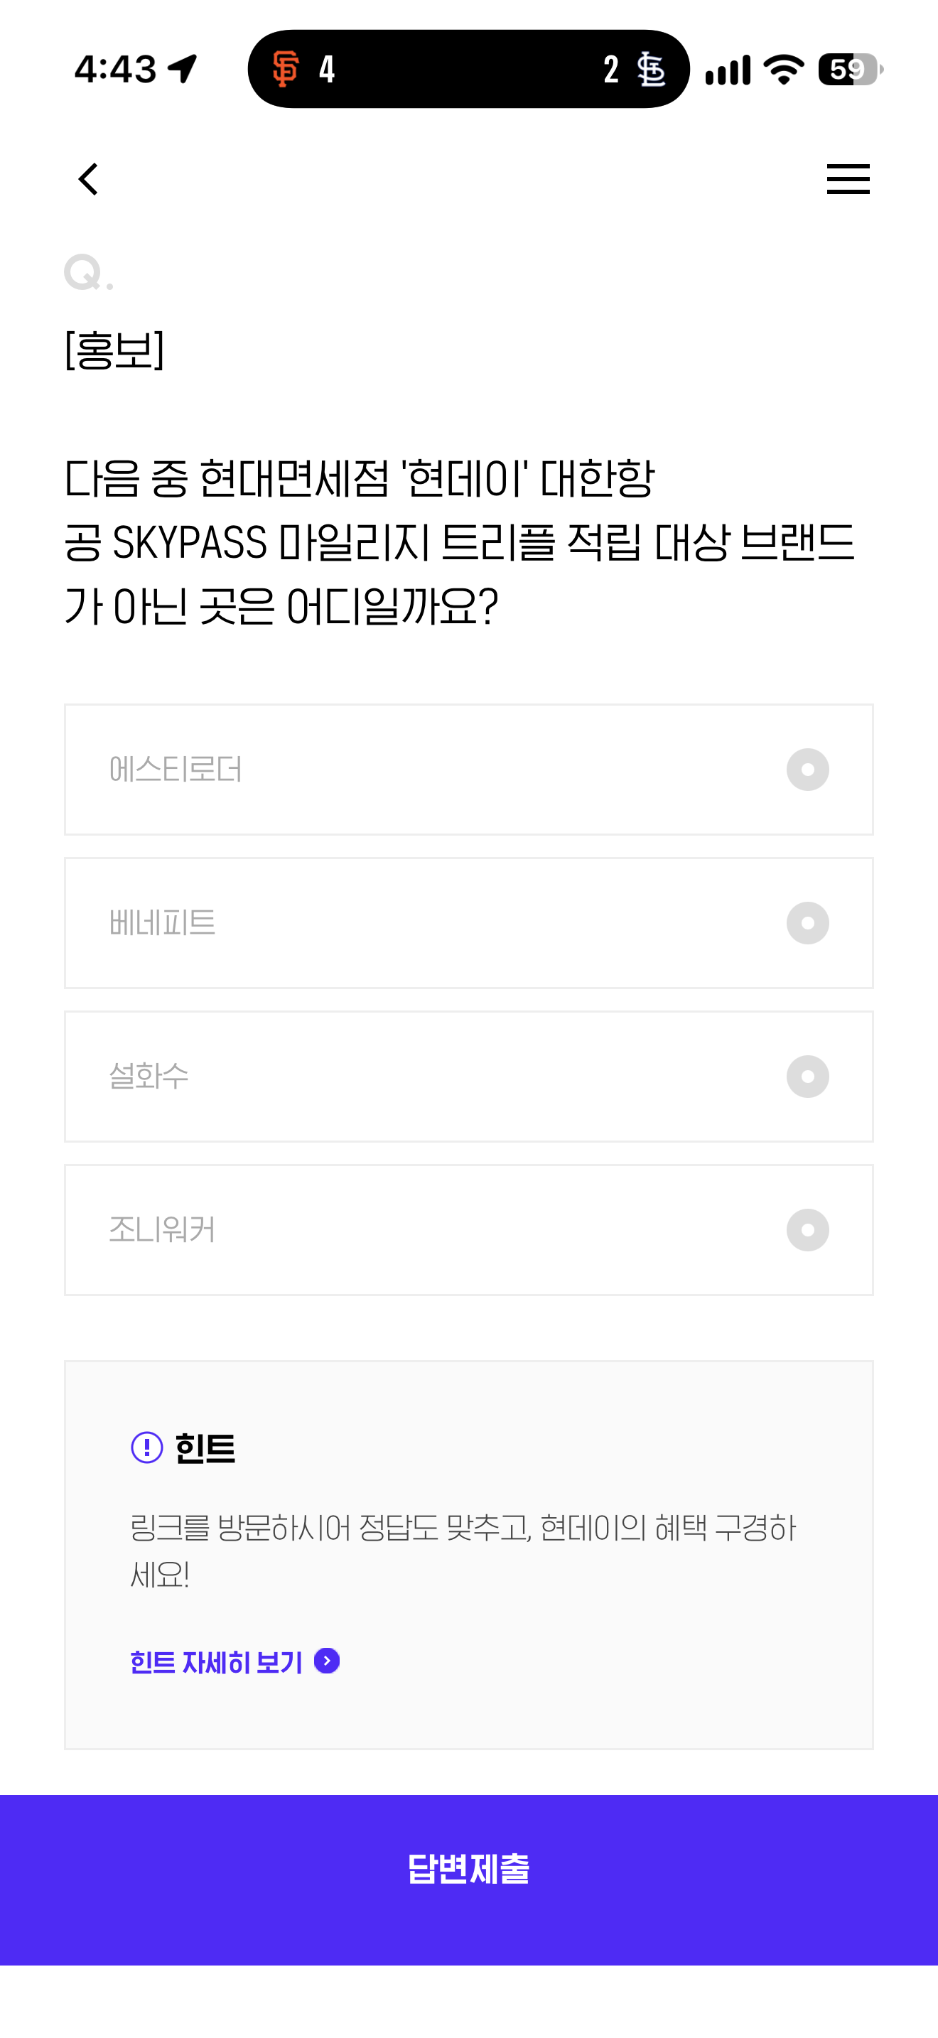Tap the Giants team logo in Dynamic Island

pyautogui.click(x=285, y=69)
